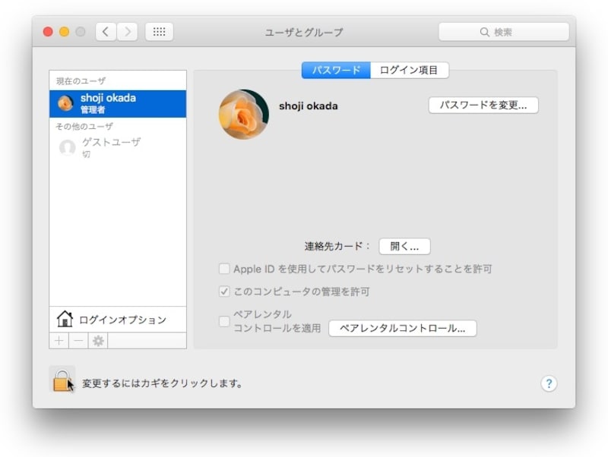Switch to the ログイン項目 tab

click(x=410, y=70)
